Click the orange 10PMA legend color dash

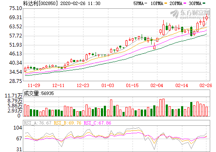pyautogui.click(x=166, y=3)
